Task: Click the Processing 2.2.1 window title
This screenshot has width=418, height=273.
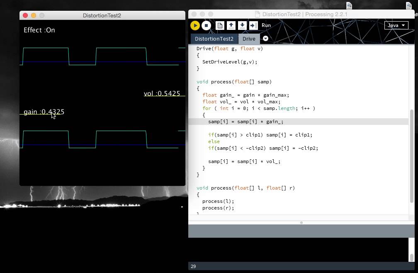Action: click(305, 15)
